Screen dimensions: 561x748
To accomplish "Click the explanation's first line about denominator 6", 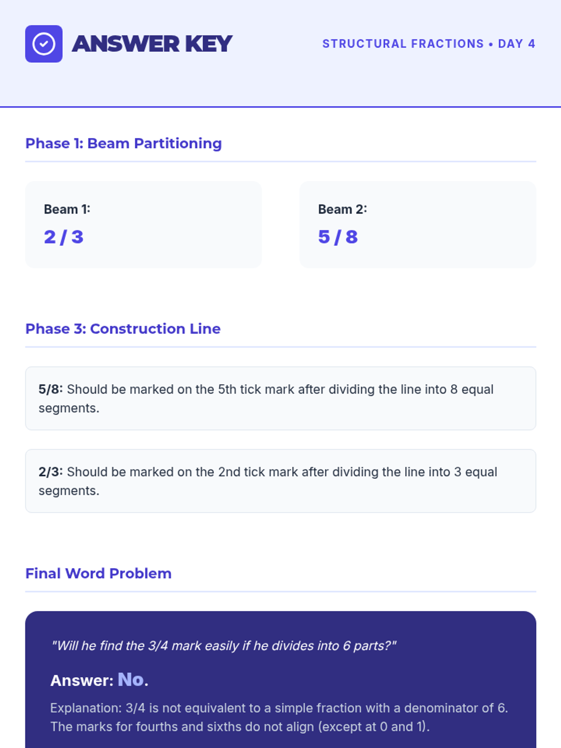I will (x=279, y=708).
